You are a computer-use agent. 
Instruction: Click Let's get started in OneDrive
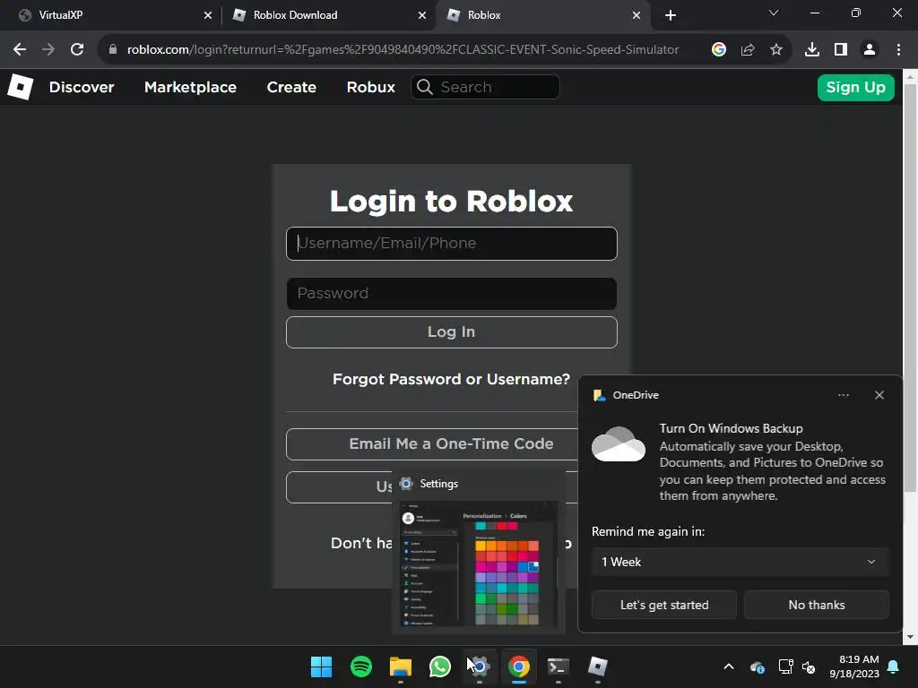click(664, 605)
